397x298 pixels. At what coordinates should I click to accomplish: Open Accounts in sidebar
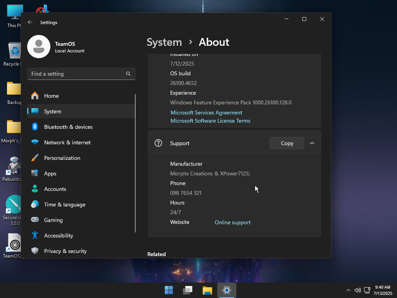click(81, 189)
